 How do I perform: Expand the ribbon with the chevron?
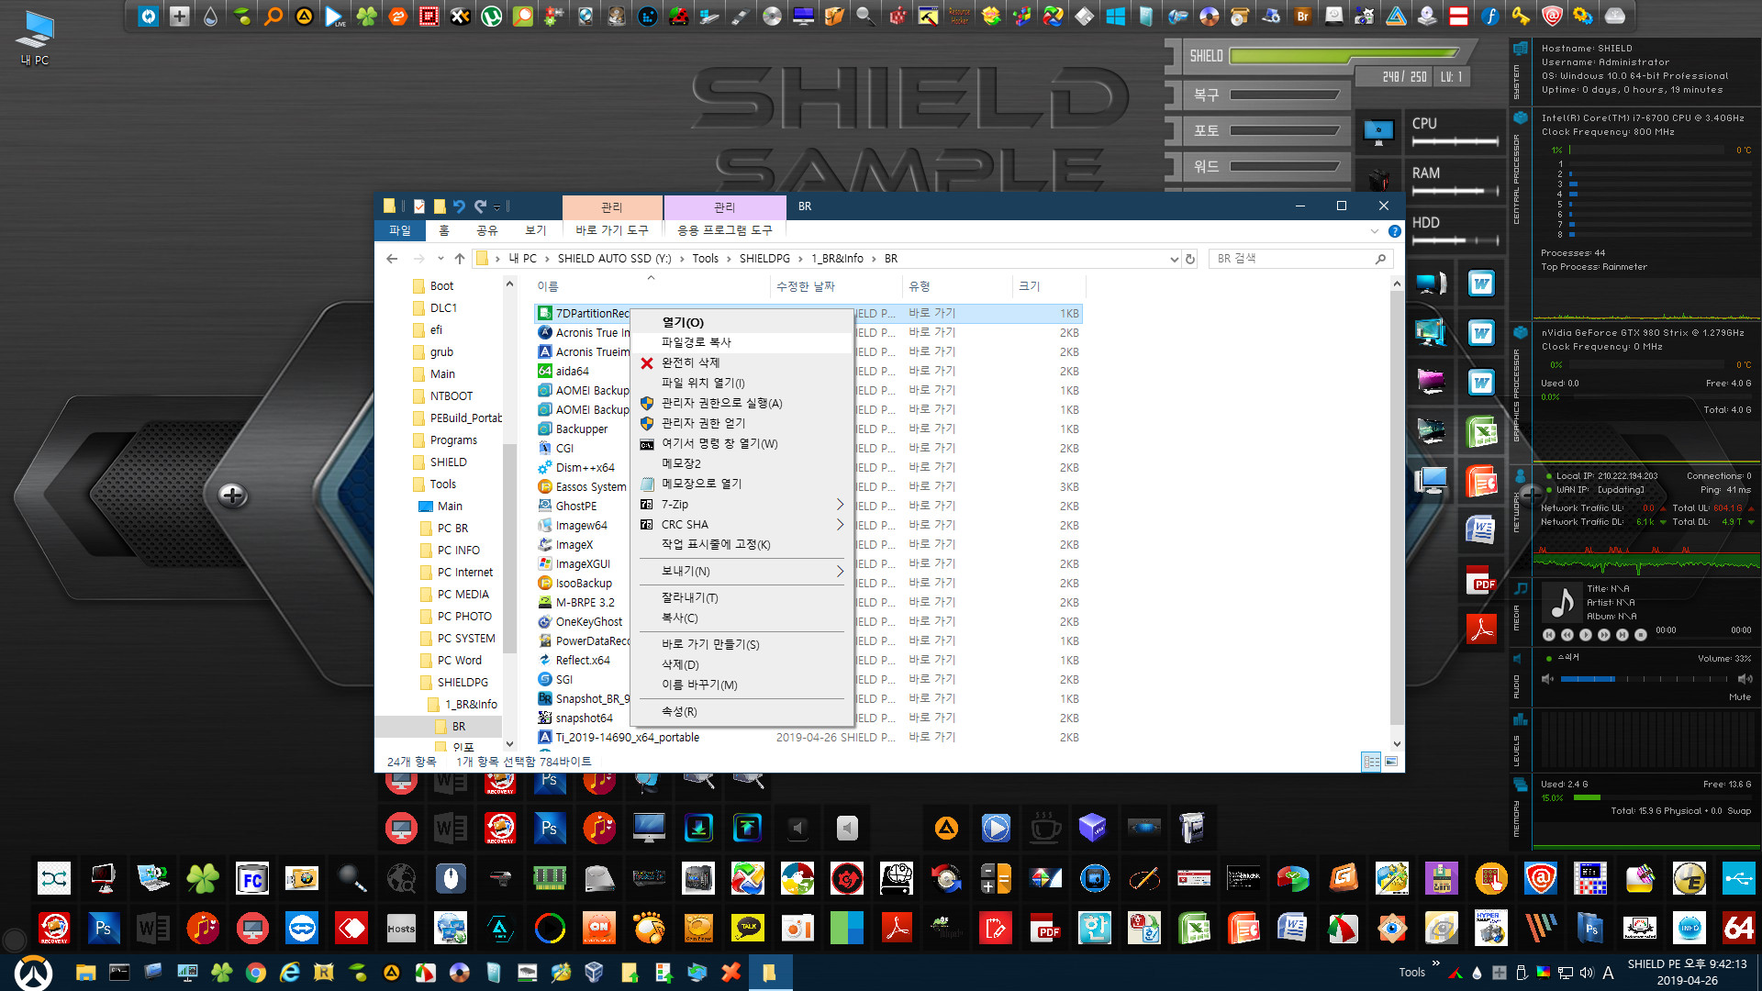(1374, 231)
